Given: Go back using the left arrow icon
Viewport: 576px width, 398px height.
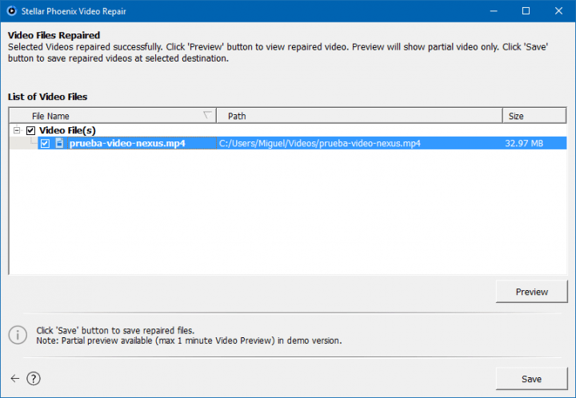Looking at the screenshot, I should coord(15,379).
